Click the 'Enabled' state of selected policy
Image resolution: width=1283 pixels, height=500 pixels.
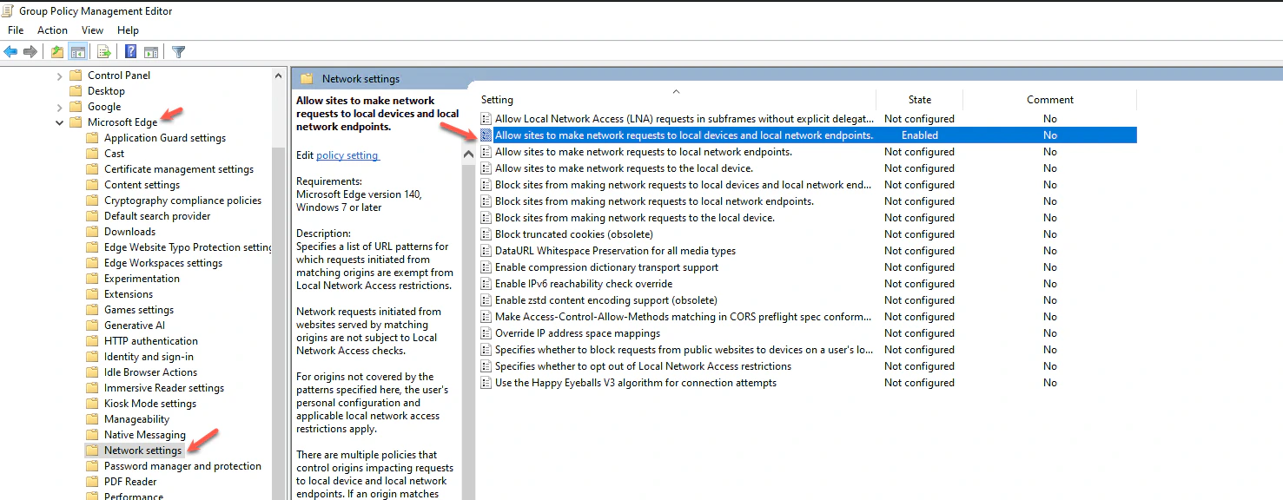[920, 135]
